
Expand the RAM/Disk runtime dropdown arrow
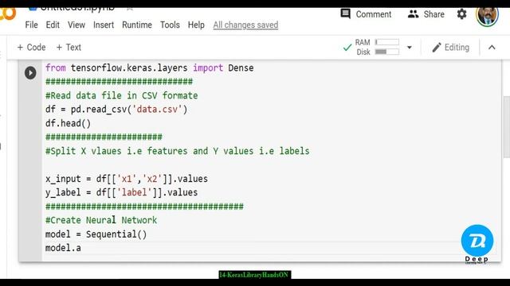410,48
